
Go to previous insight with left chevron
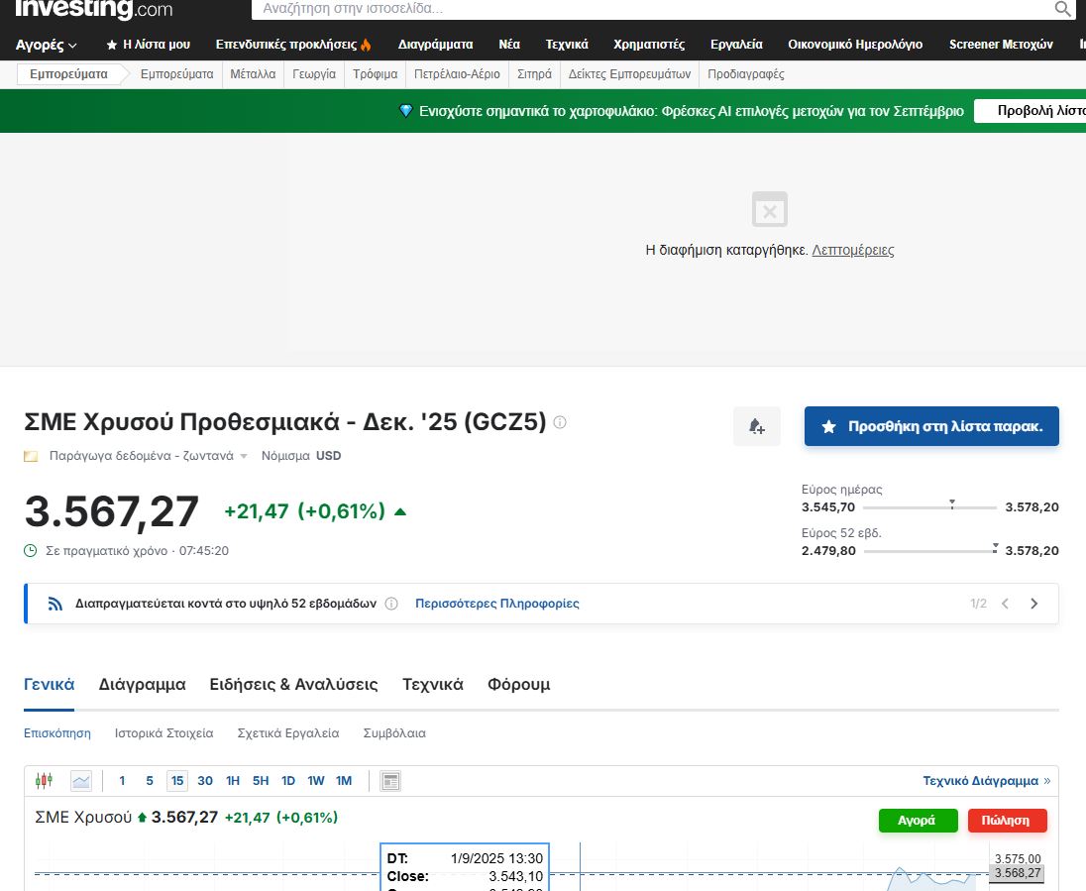pos(1005,604)
